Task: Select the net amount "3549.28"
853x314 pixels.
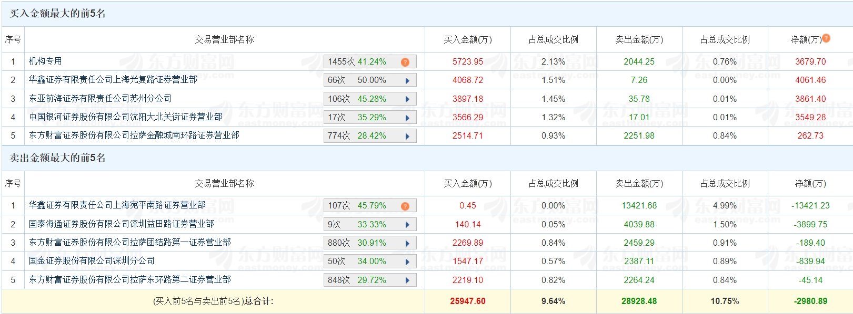Action: [811, 118]
